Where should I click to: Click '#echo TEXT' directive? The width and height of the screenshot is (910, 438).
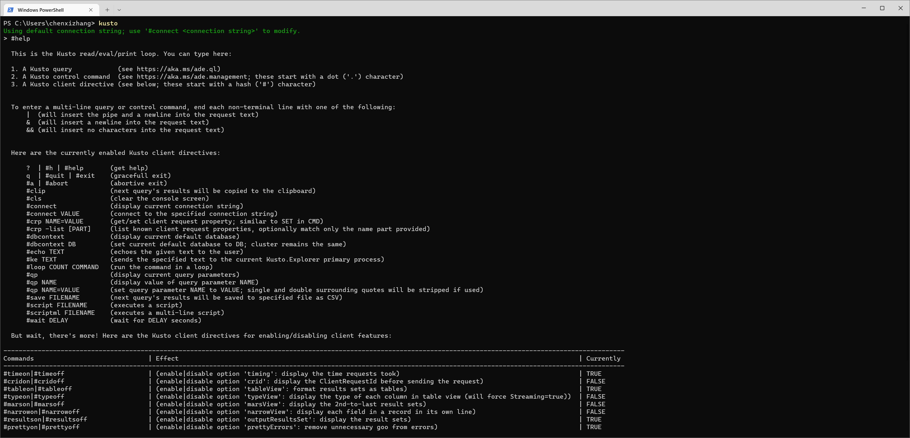pyautogui.click(x=45, y=252)
